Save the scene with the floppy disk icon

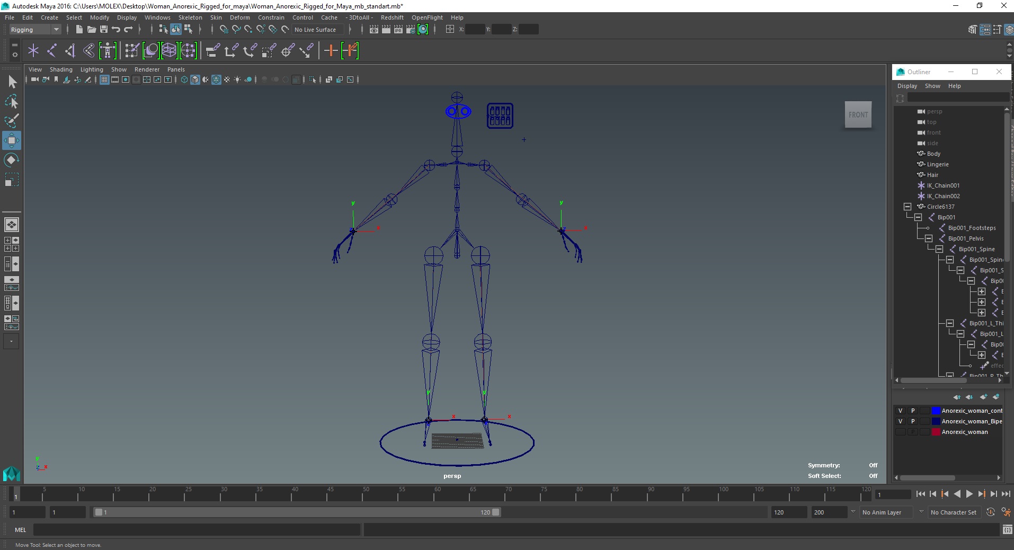coord(104,30)
